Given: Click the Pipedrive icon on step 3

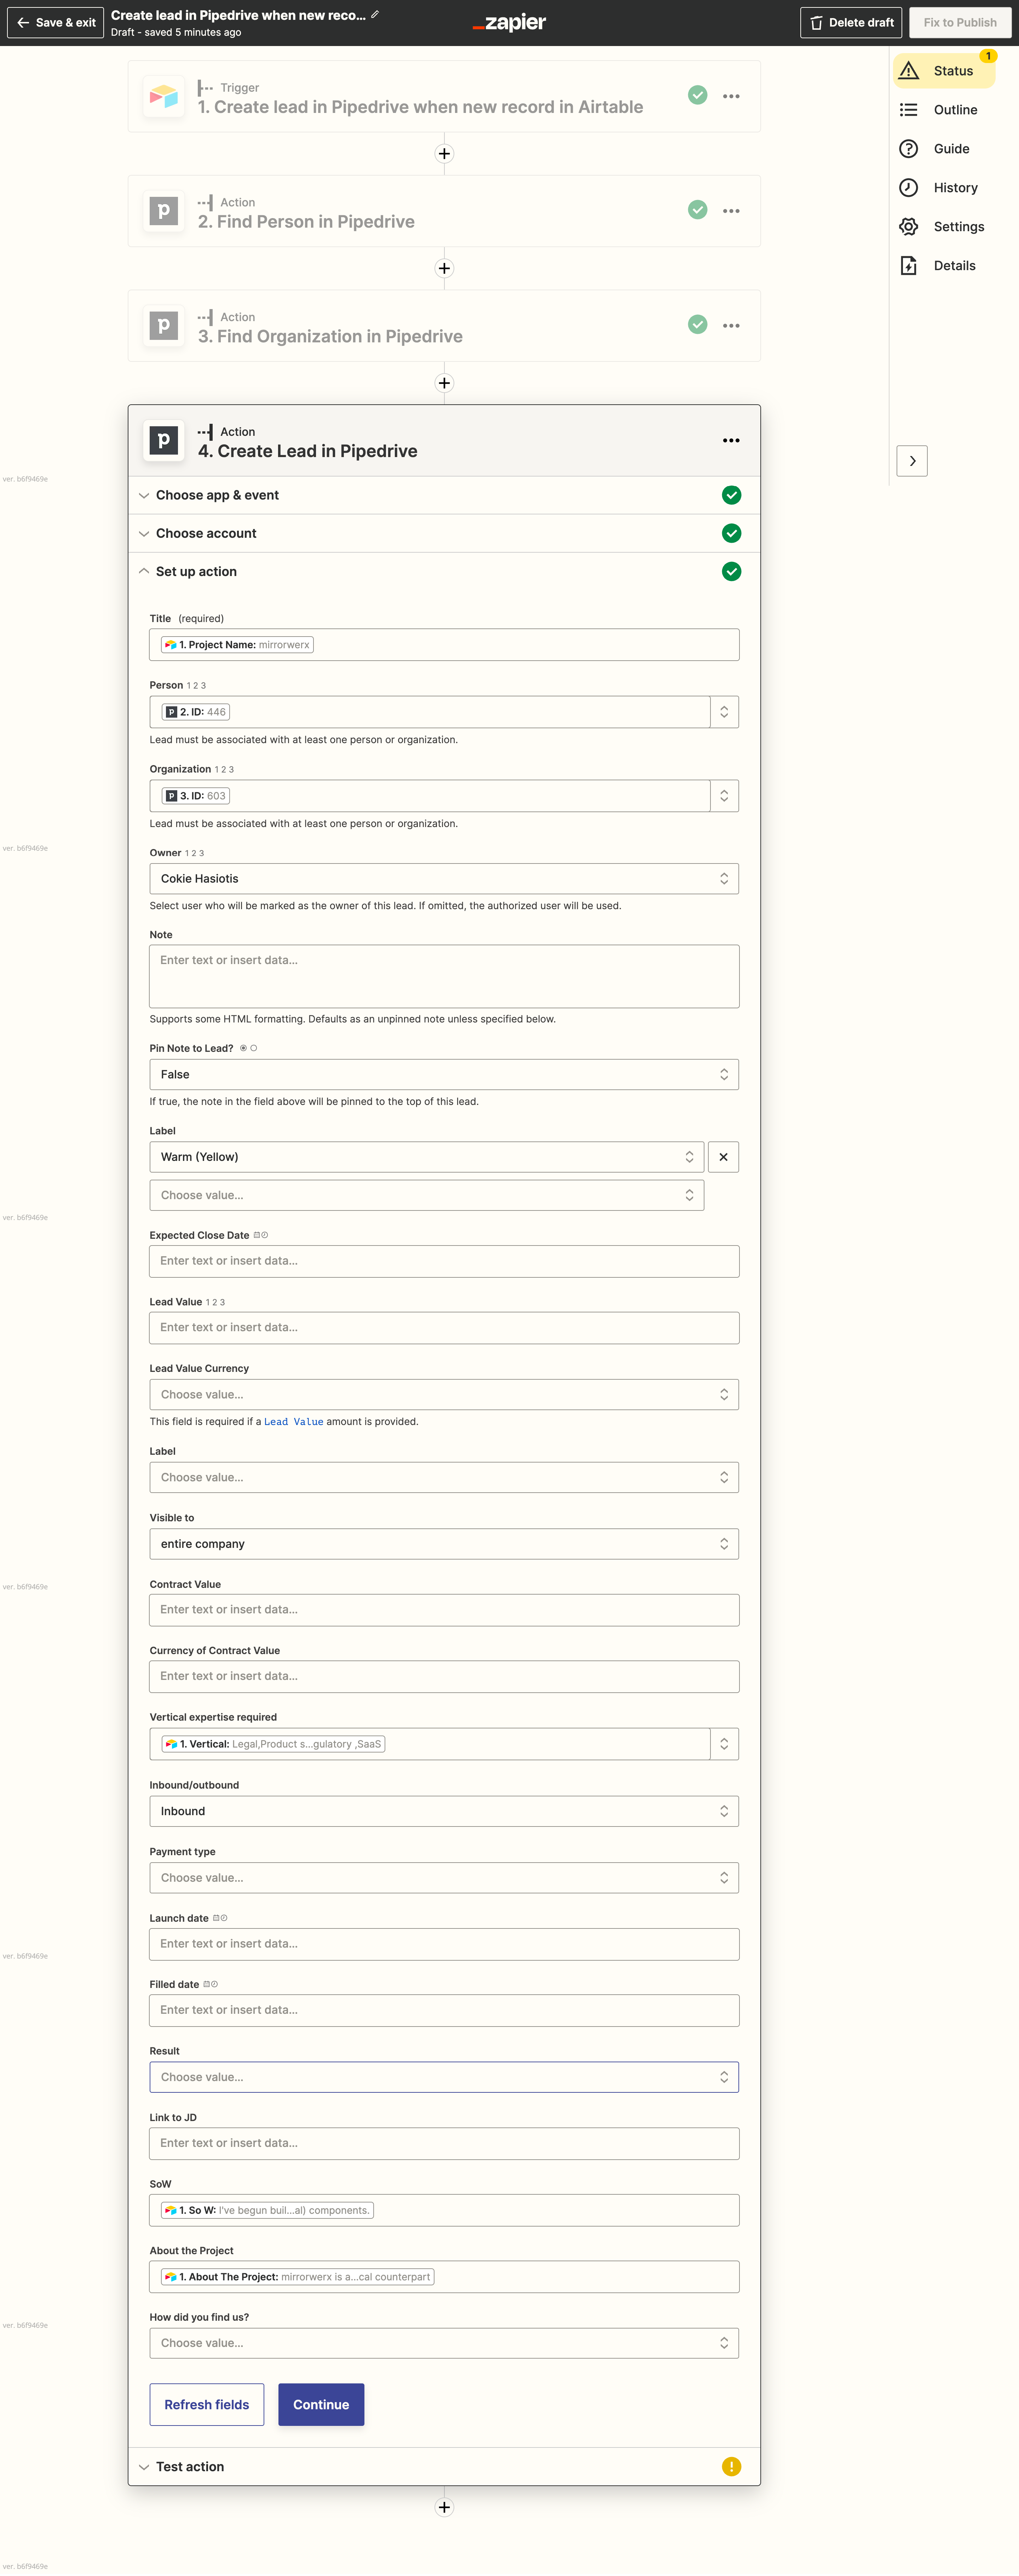Looking at the screenshot, I should (x=164, y=326).
